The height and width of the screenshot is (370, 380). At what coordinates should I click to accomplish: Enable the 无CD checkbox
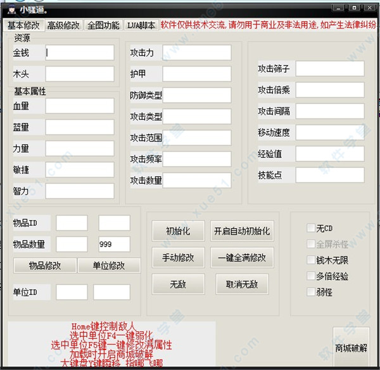310,228
